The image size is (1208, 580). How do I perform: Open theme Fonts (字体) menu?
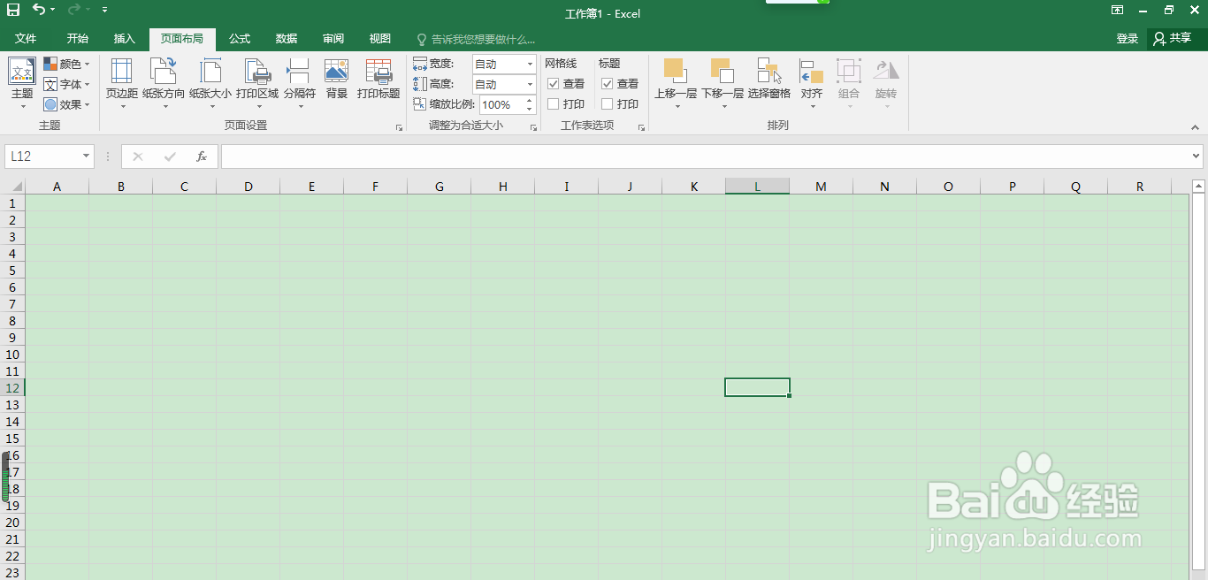pyautogui.click(x=66, y=84)
